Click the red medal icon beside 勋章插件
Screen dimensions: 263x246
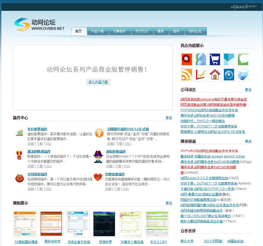[x=19, y=155]
